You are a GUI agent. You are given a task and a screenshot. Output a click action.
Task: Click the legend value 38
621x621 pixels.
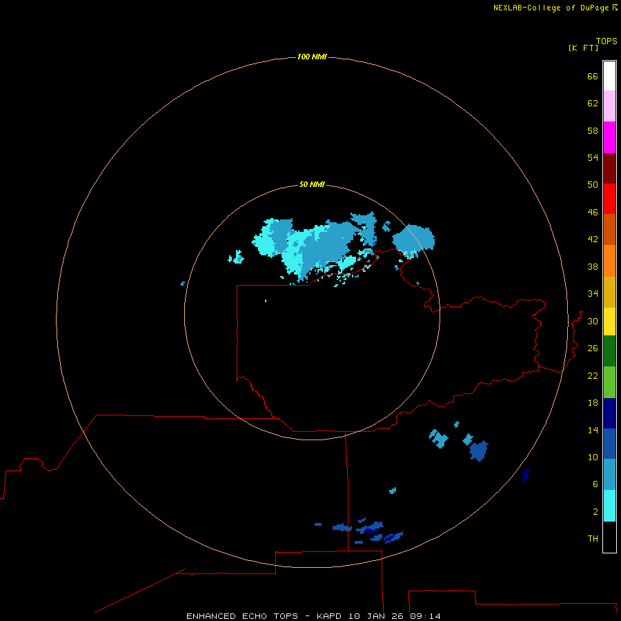[593, 266]
